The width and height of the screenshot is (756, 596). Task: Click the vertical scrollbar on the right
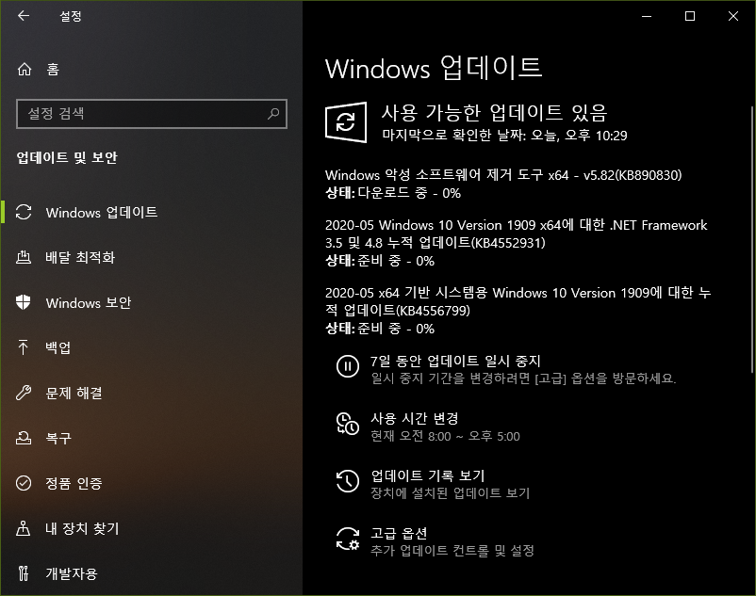tap(751, 239)
